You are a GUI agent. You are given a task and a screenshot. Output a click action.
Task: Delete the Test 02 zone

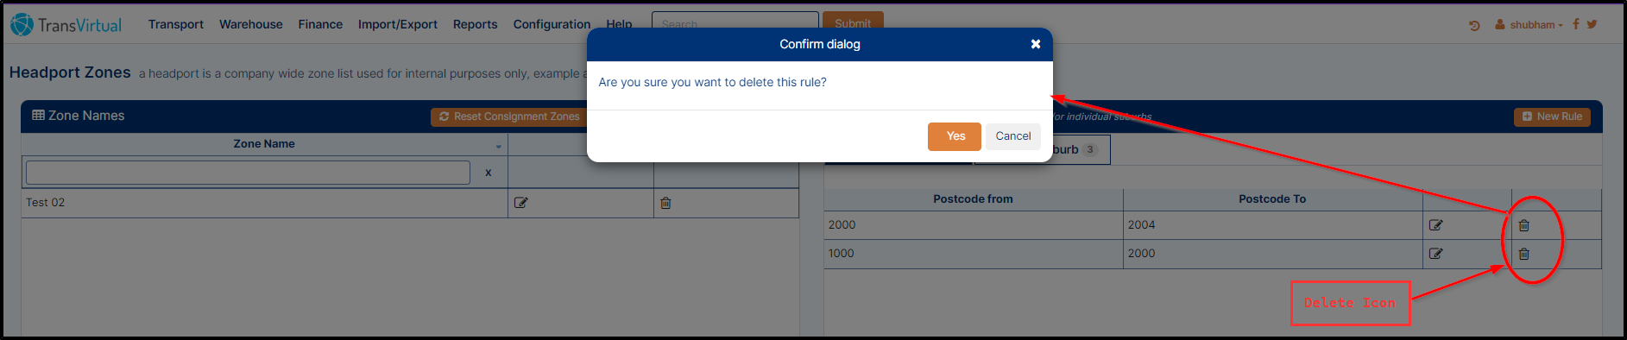(665, 203)
